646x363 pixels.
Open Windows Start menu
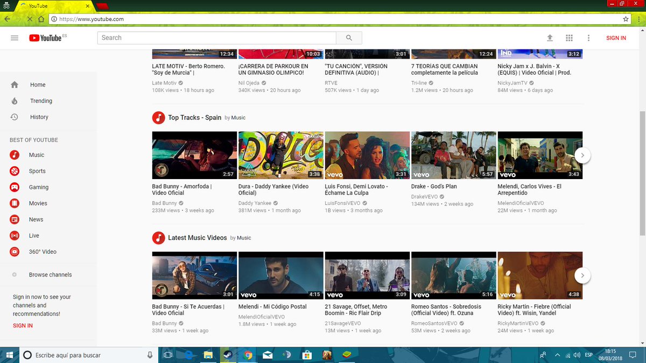[x=9, y=355]
